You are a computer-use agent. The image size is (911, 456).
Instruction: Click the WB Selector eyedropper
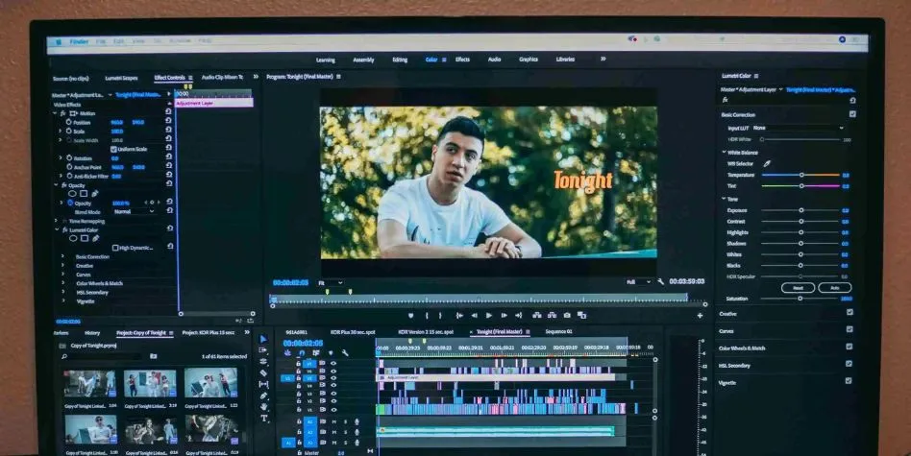(767, 163)
